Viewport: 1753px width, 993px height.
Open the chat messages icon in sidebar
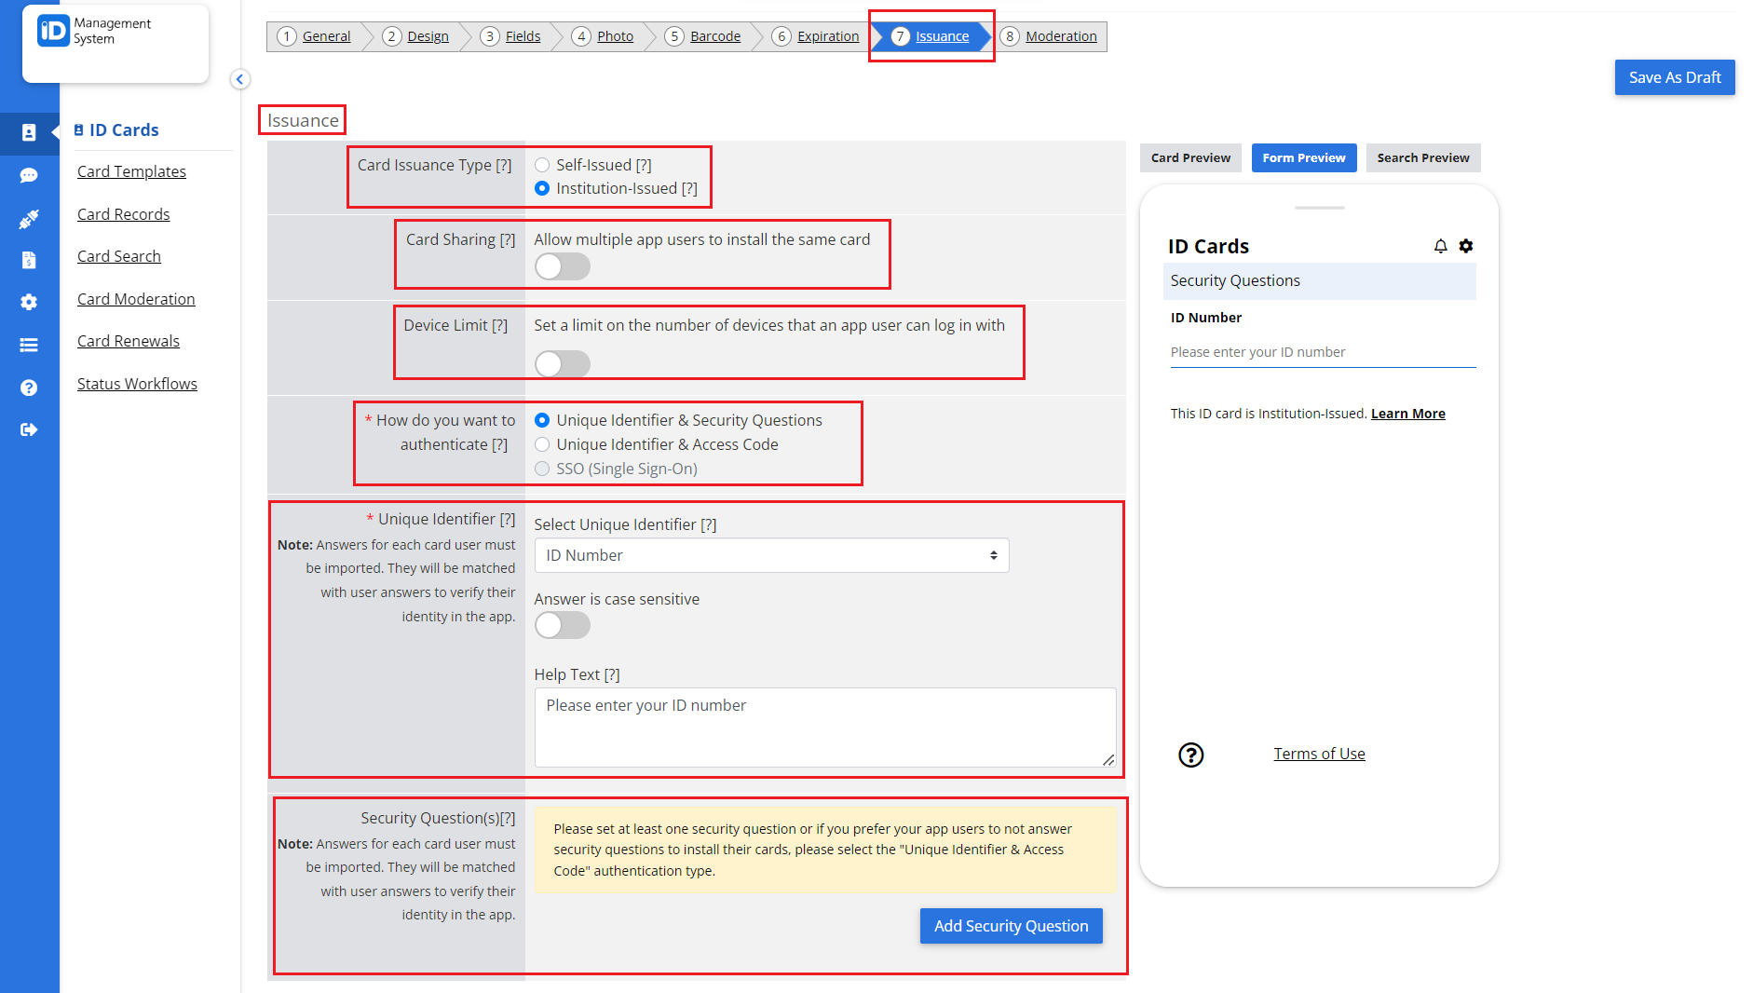(x=30, y=176)
